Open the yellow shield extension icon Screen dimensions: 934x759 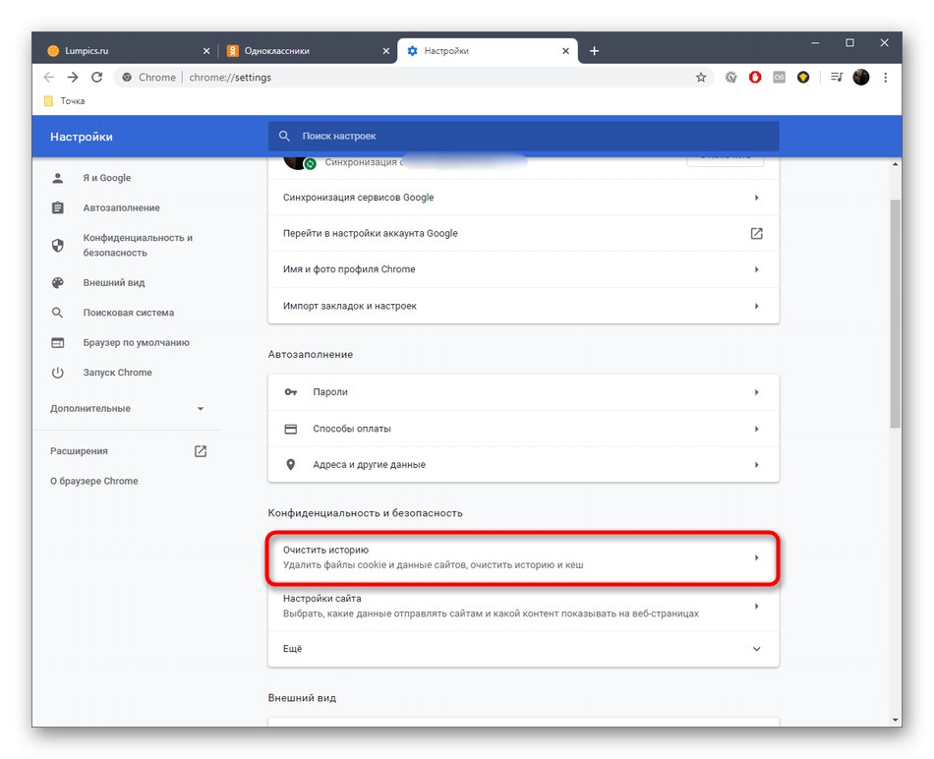pos(803,77)
